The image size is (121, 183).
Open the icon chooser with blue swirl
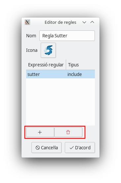click(x=48, y=50)
